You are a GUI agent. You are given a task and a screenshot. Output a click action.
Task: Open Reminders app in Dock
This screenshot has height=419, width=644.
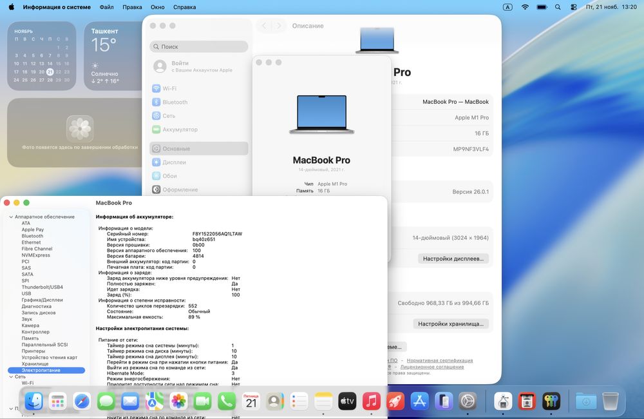[299, 401]
